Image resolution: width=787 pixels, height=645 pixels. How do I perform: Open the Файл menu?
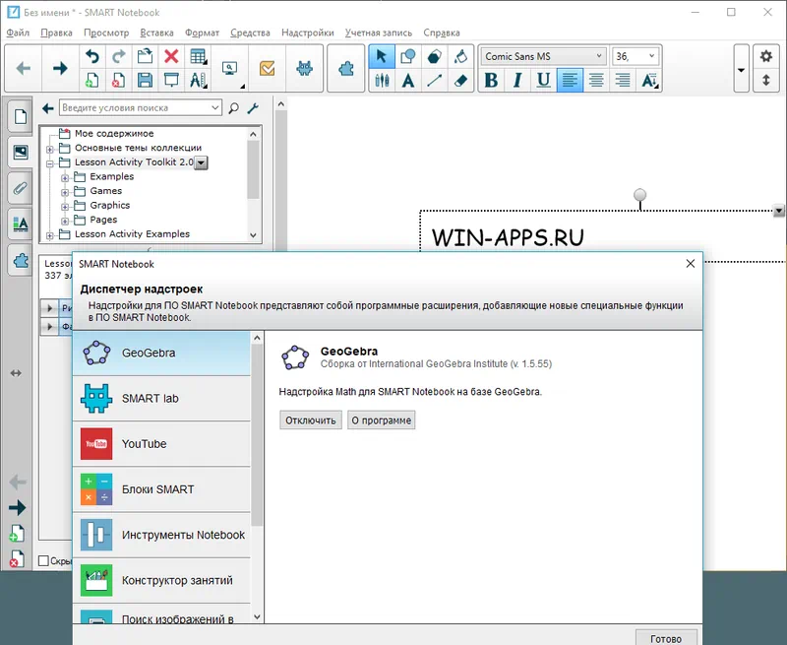pyautogui.click(x=18, y=32)
